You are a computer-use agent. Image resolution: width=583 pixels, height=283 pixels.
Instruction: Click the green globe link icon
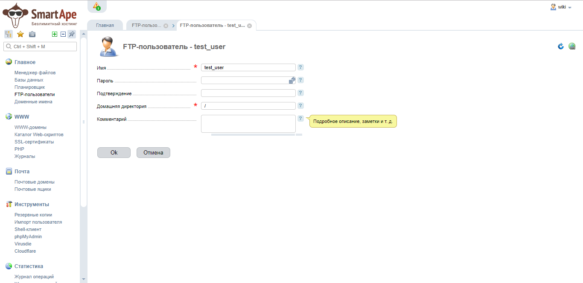click(572, 46)
